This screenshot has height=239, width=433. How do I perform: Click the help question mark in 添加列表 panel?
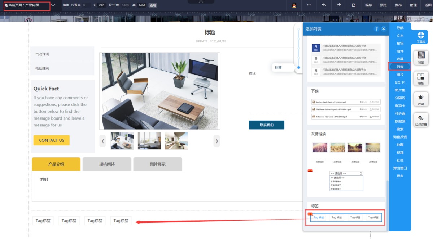click(x=376, y=29)
